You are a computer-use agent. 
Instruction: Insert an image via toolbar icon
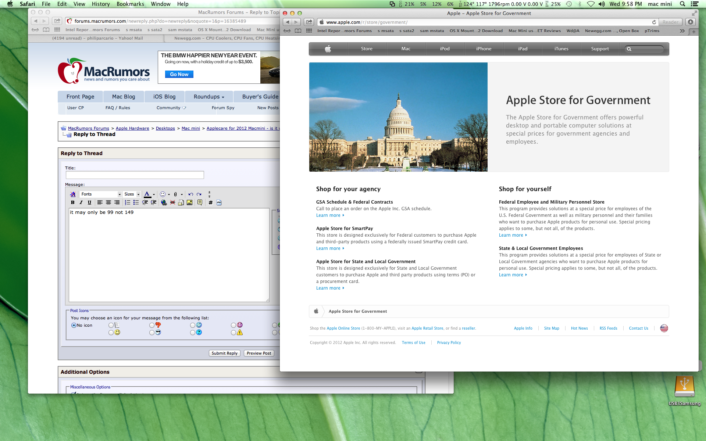pos(189,202)
